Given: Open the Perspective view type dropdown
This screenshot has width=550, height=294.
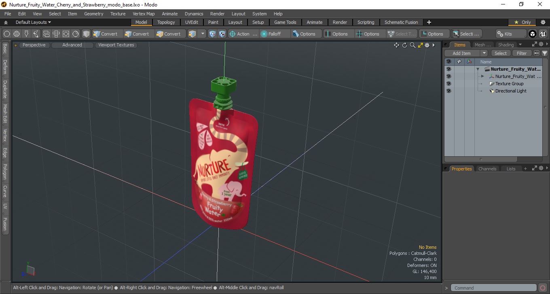Looking at the screenshot, I should click(x=34, y=45).
